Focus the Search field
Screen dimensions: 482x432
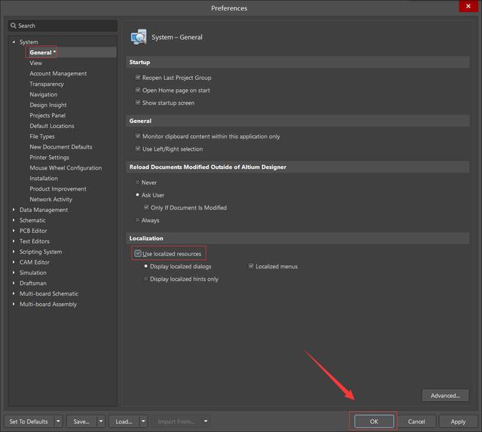click(63, 26)
